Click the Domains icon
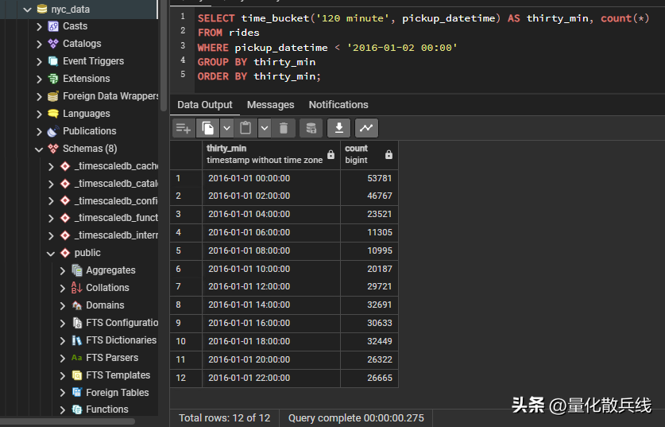The image size is (665, 427). coord(77,305)
